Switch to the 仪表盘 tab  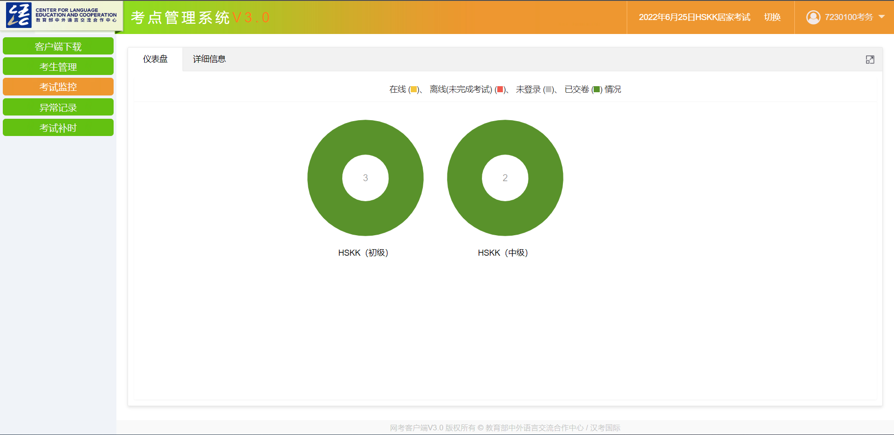tap(155, 59)
